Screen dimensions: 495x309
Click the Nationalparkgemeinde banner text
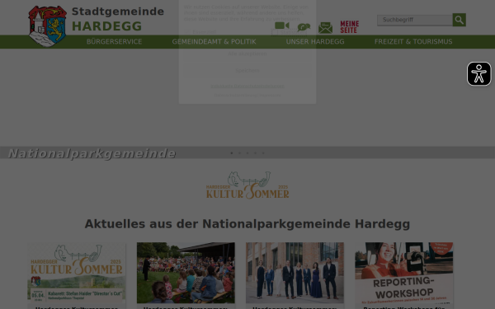[x=92, y=153]
